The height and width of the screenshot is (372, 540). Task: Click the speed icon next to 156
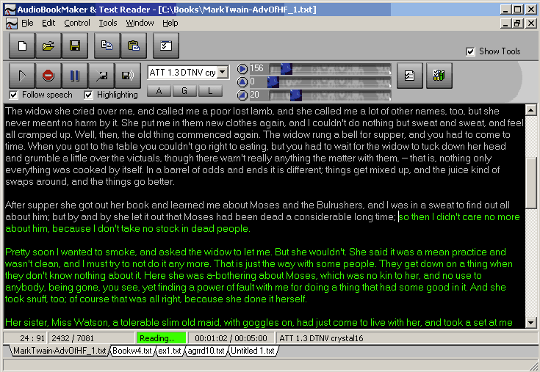(x=242, y=69)
